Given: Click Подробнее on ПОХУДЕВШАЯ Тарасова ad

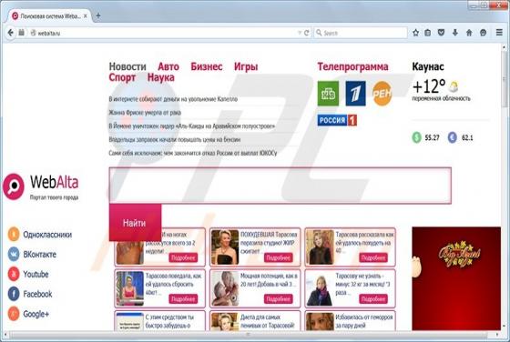Looking at the screenshot, I should [279, 257].
